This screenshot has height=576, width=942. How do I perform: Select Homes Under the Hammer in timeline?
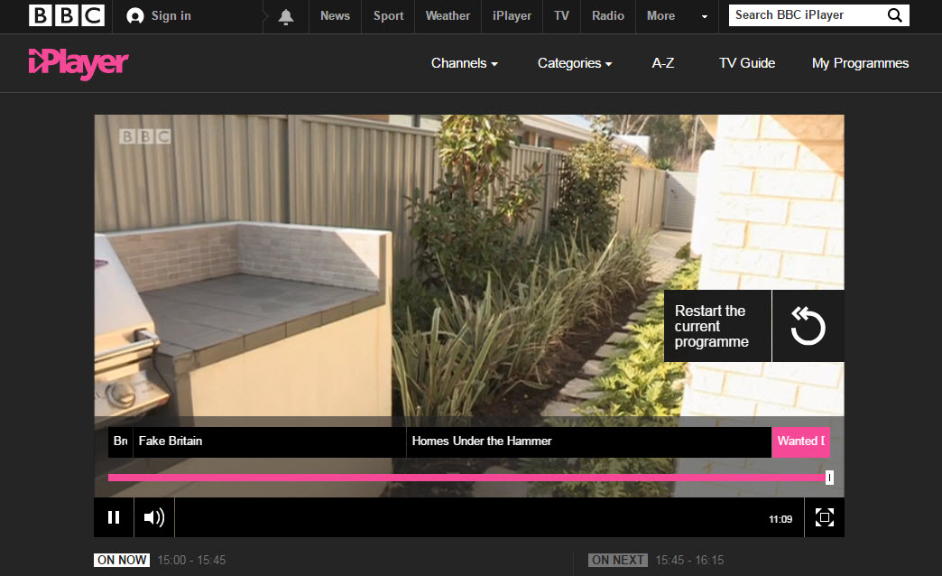point(588,441)
